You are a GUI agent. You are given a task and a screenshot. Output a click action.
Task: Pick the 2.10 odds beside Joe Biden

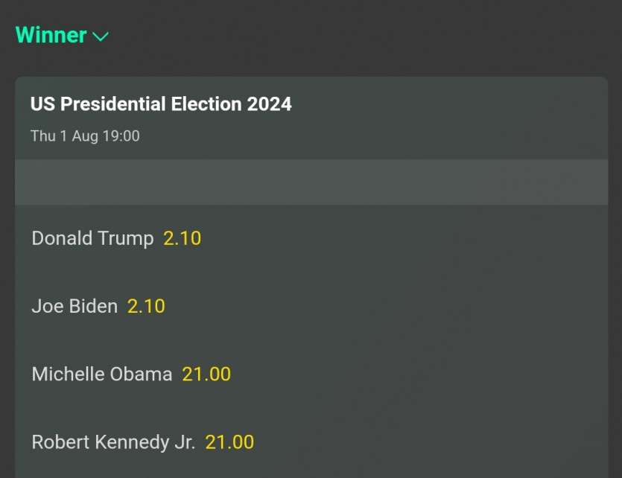click(x=146, y=306)
